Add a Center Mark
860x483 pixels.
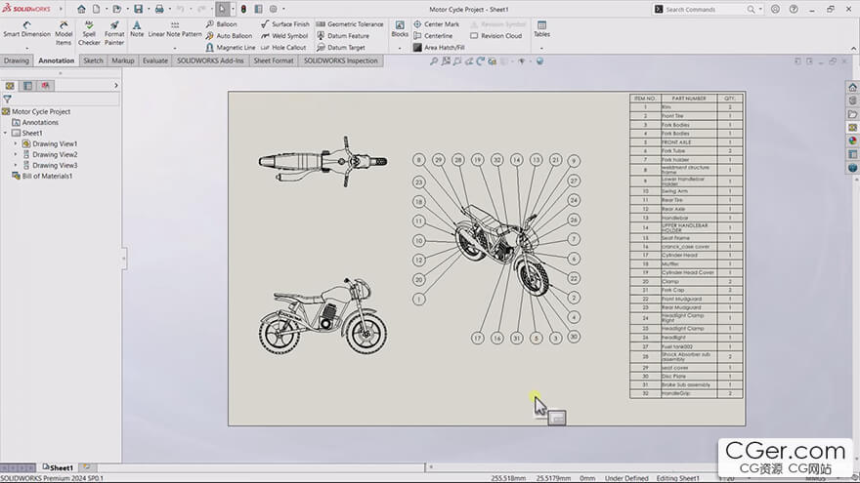tap(436, 24)
